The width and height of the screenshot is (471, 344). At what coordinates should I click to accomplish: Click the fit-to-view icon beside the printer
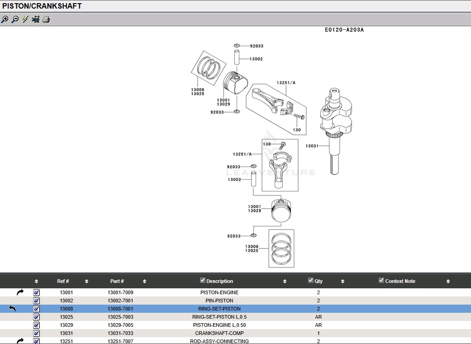pyautogui.click(x=35, y=19)
